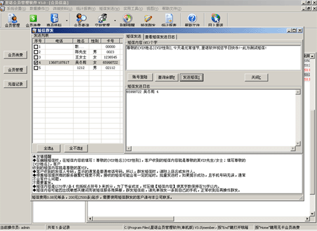The height and width of the screenshot is (231, 317).
Task: Click the log box scroll-down arrow
Action: pyautogui.click(x=298, y=144)
